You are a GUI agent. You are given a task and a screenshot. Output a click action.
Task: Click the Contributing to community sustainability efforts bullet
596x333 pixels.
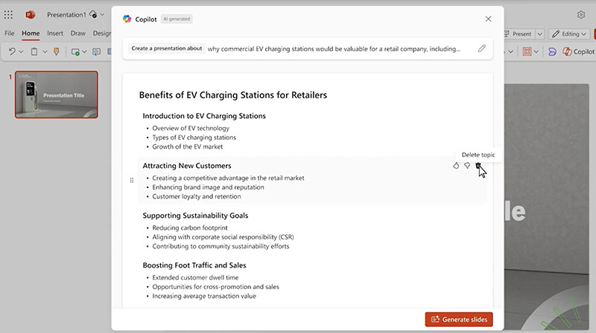pyautogui.click(x=221, y=246)
